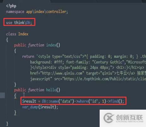Click the $result variable in the assignment line

pyautogui.click(x=29, y=101)
